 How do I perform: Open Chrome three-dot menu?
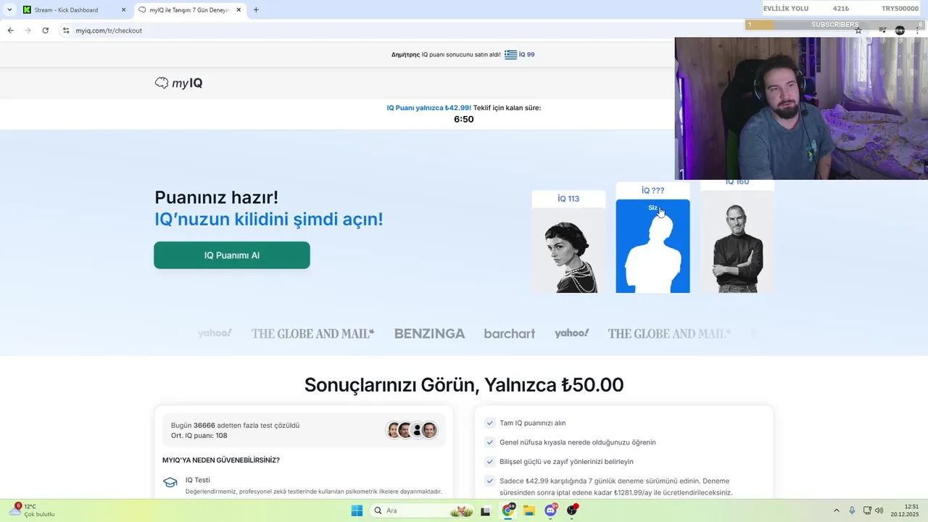[918, 30]
